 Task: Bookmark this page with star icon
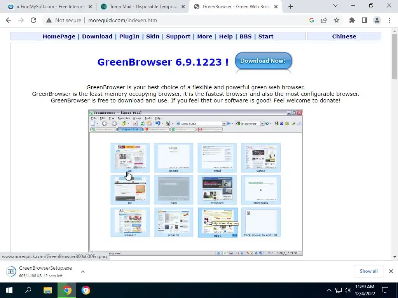[x=337, y=20]
